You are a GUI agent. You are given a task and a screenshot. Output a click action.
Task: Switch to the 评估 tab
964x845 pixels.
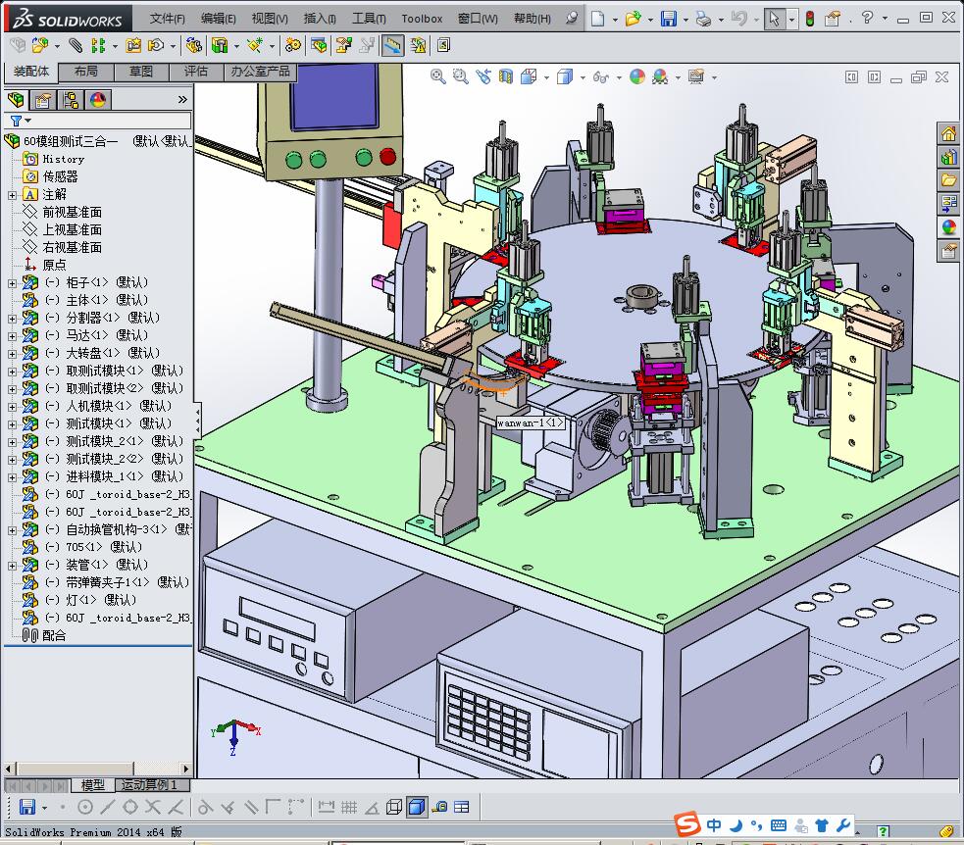point(196,72)
